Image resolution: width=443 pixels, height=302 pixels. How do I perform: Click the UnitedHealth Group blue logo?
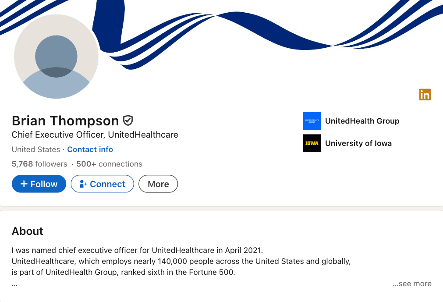(312, 121)
